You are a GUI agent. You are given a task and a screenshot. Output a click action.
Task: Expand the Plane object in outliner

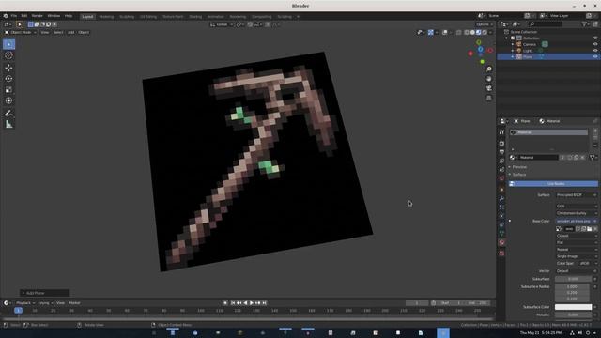pyautogui.click(x=513, y=56)
